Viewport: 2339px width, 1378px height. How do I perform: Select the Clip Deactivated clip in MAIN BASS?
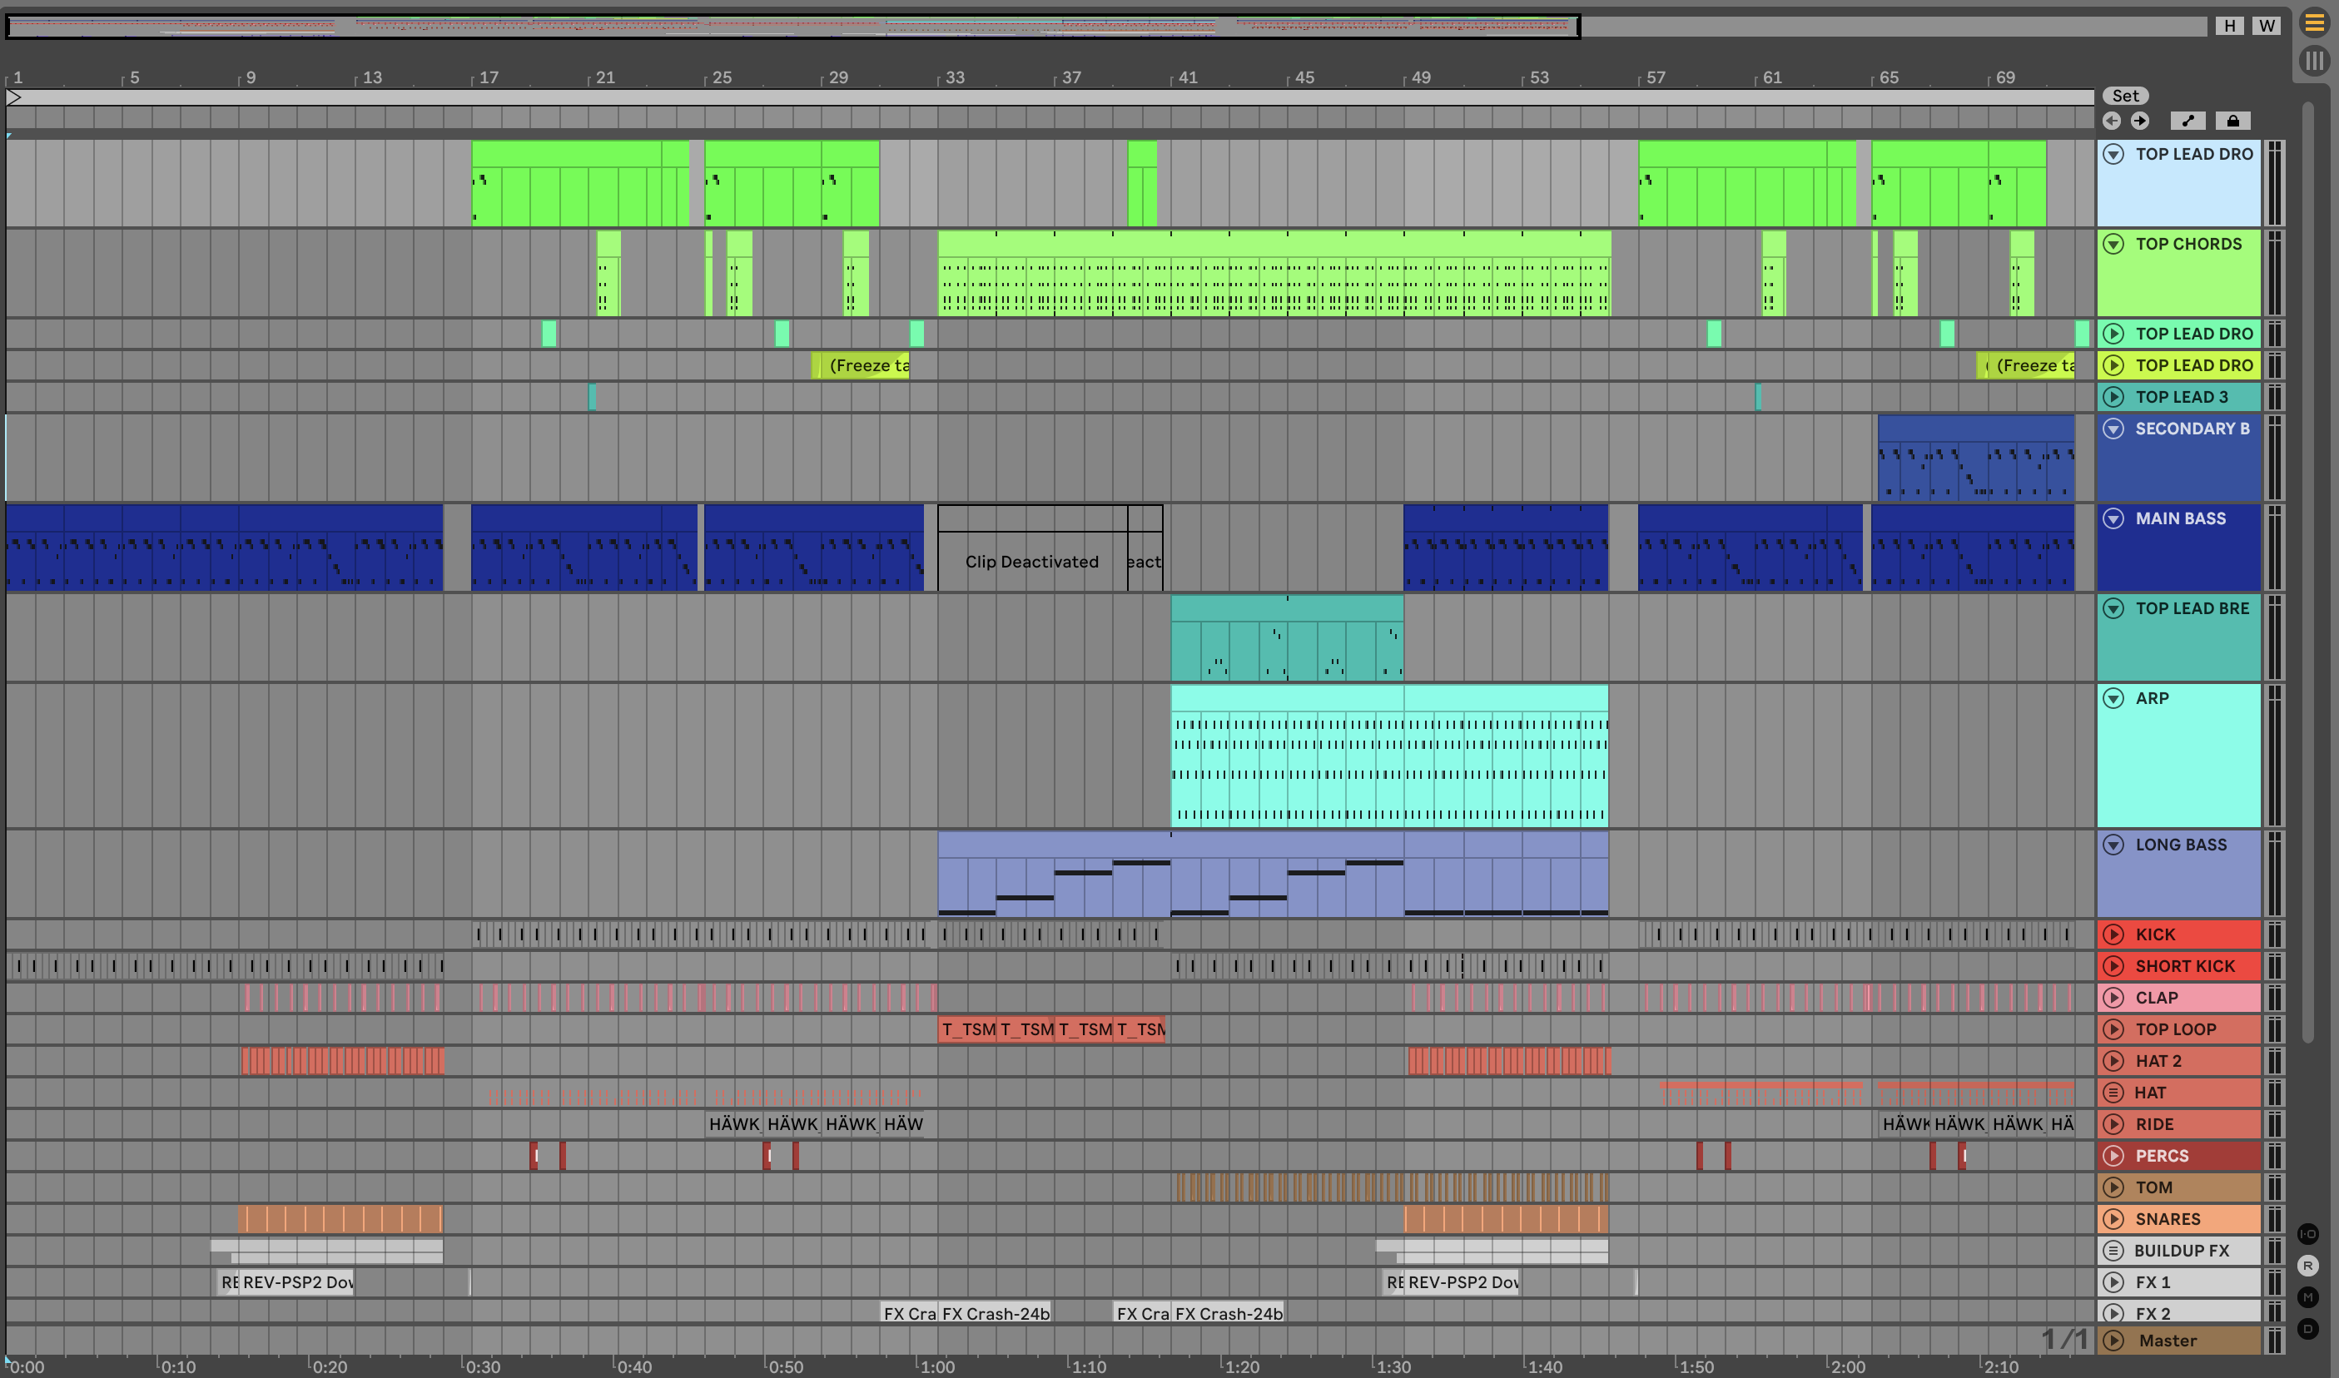point(1032,548)
